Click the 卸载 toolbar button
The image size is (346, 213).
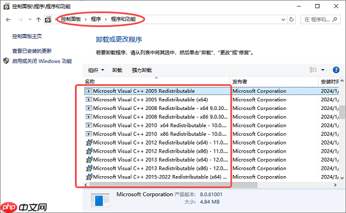117,70
